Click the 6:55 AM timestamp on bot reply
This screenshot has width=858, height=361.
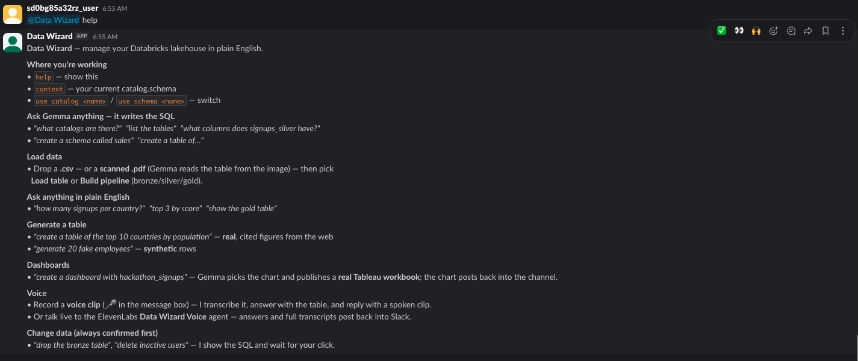(x=105, y=37)
